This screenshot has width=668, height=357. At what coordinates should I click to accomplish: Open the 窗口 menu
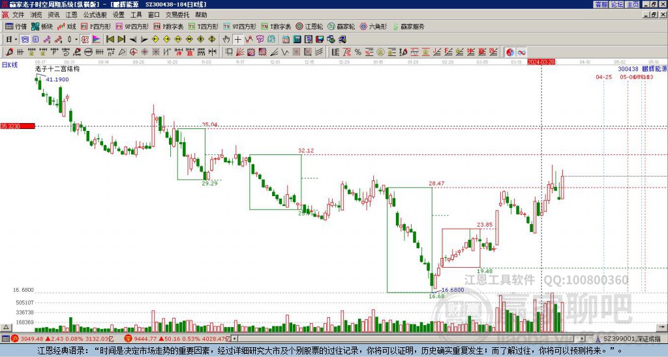pyautogui.click(x=153, y=15)
